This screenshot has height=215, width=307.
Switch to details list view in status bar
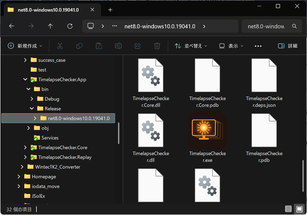coord(288,209)
